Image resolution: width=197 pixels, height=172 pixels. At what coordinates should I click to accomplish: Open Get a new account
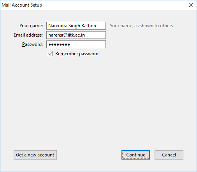pos(35,155)
